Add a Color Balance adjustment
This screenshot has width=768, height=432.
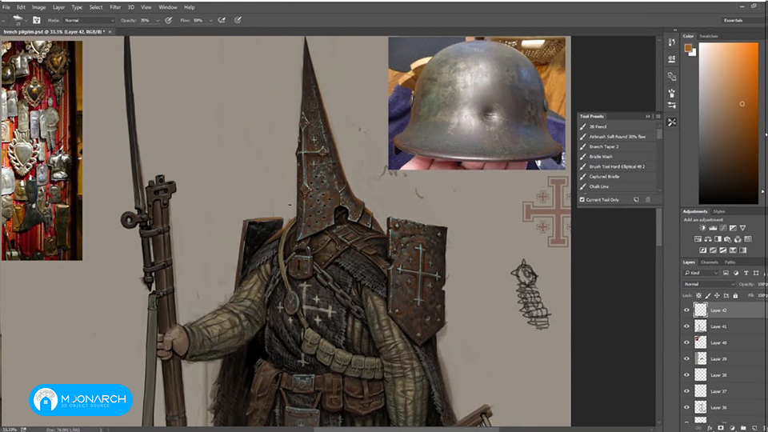click(x=708, y=239)
